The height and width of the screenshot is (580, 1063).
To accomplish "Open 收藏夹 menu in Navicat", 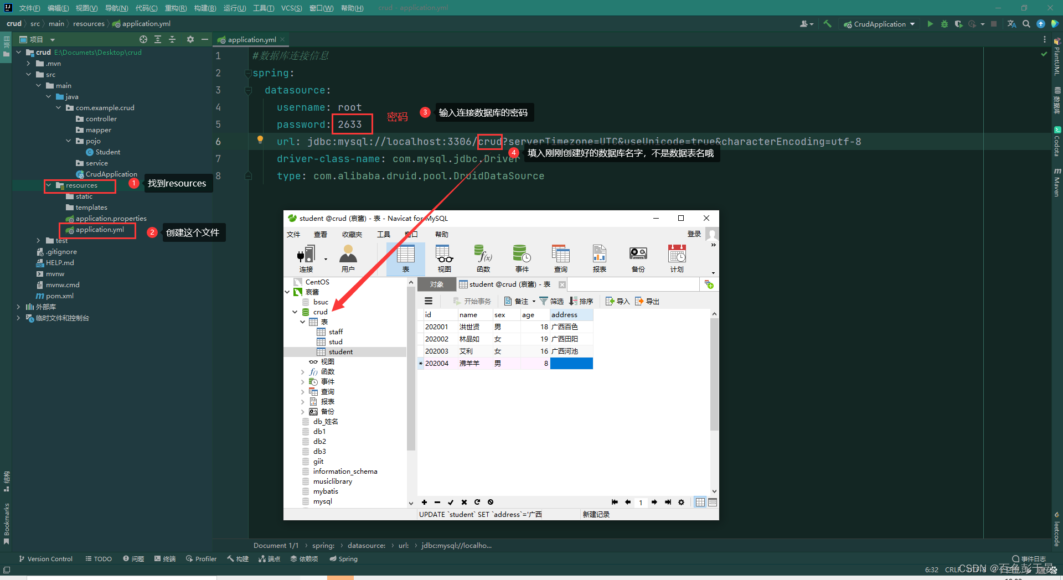I will (352, 234).
